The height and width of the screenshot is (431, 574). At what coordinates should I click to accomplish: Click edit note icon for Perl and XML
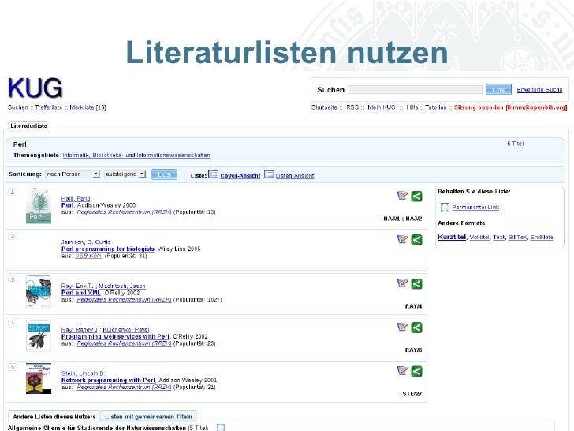click(x=402, y=283)
